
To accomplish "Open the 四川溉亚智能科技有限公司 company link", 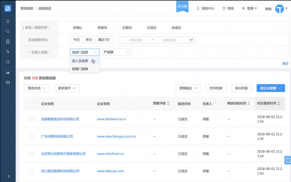I will pos(60,171).
